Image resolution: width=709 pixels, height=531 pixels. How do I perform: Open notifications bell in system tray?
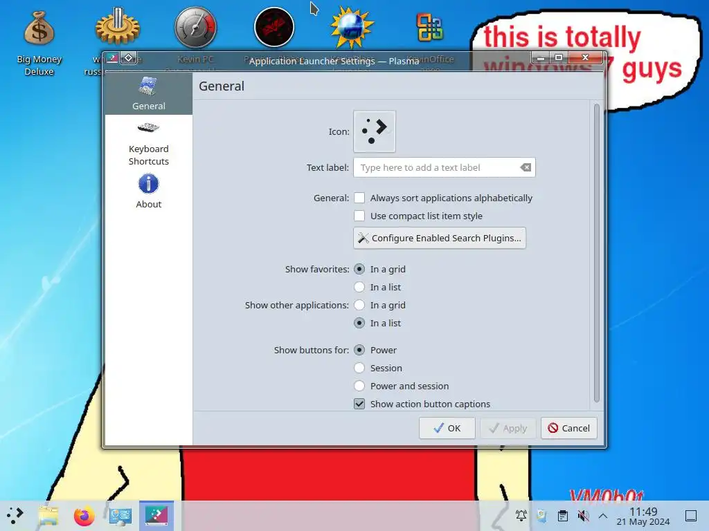point(521,515)
